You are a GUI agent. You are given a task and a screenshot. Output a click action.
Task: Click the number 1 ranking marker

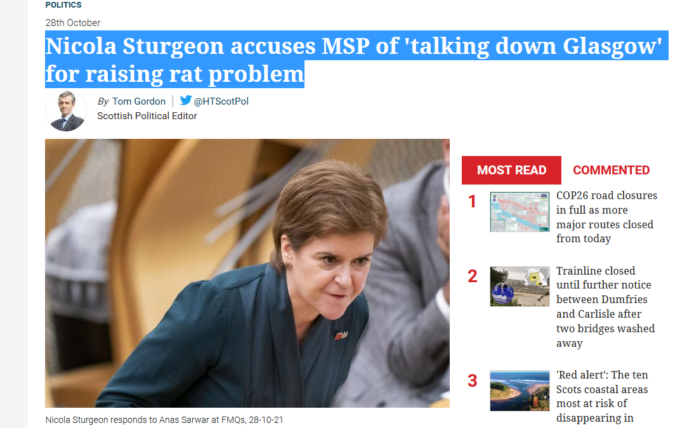(472, 202)
